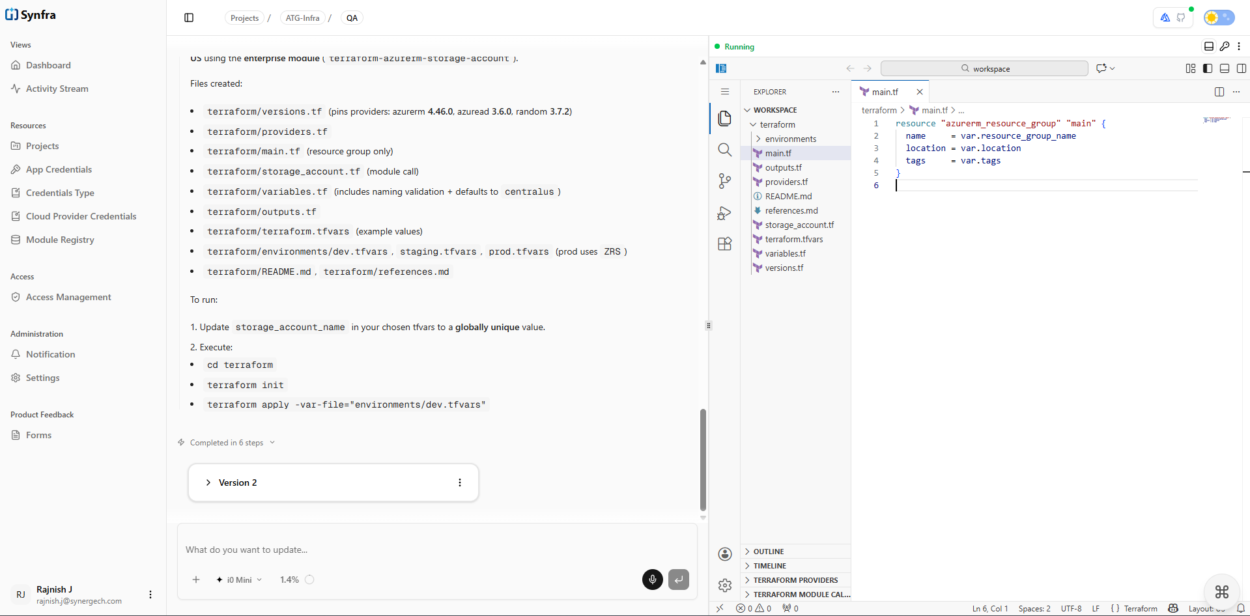Go to ATG-Infra breadcrumb link
This screenshot has height=616, width=1250.
pyautogui.click(x=302, y=18)
